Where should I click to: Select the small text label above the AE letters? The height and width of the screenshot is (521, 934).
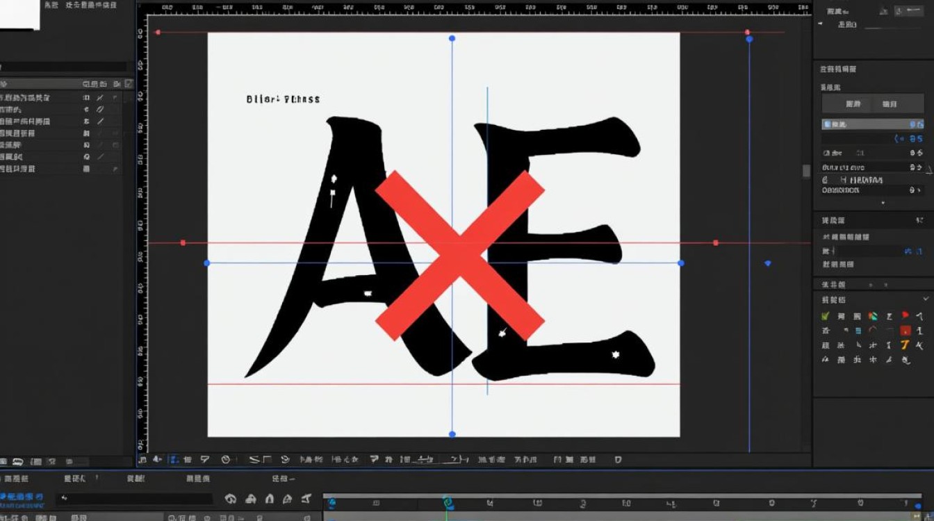pyautogui.click(x=284, y=99)
